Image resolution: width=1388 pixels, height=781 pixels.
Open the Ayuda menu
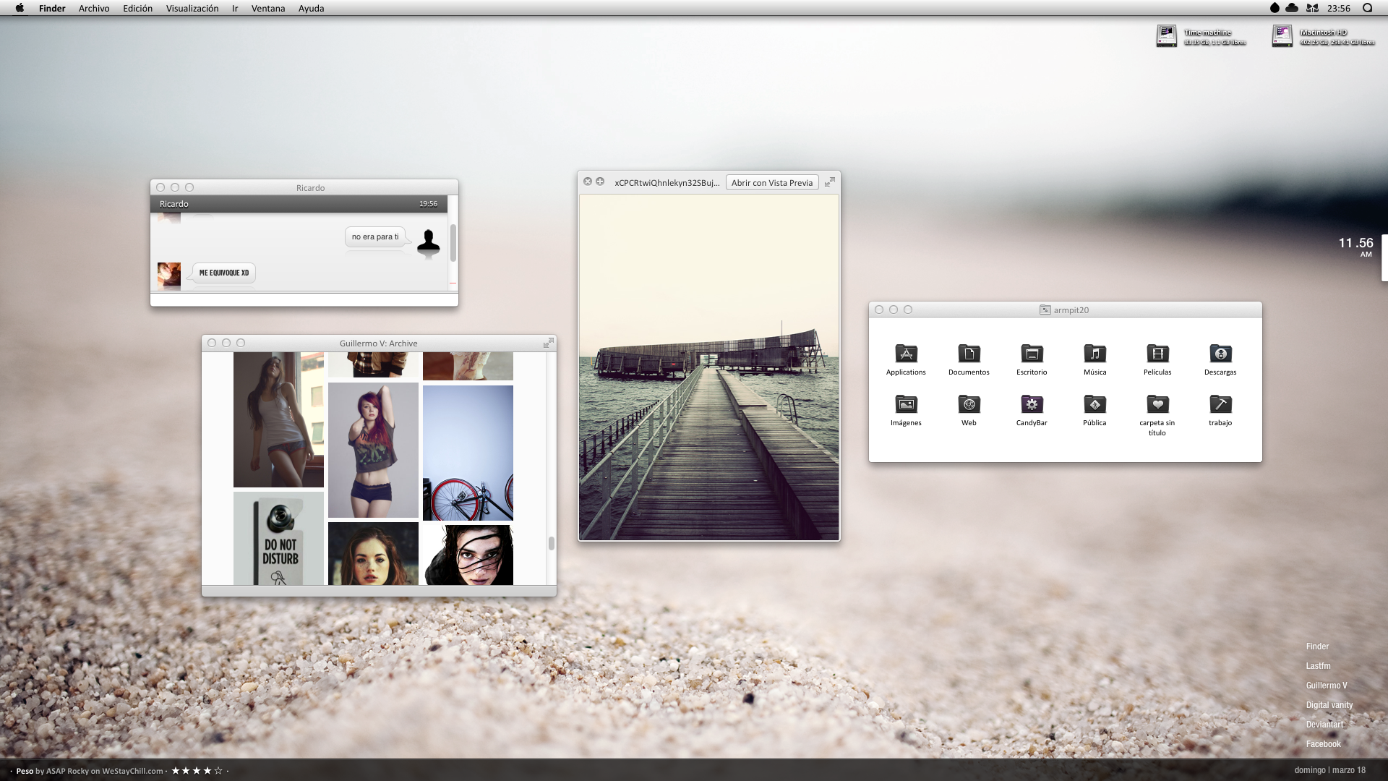312,8
